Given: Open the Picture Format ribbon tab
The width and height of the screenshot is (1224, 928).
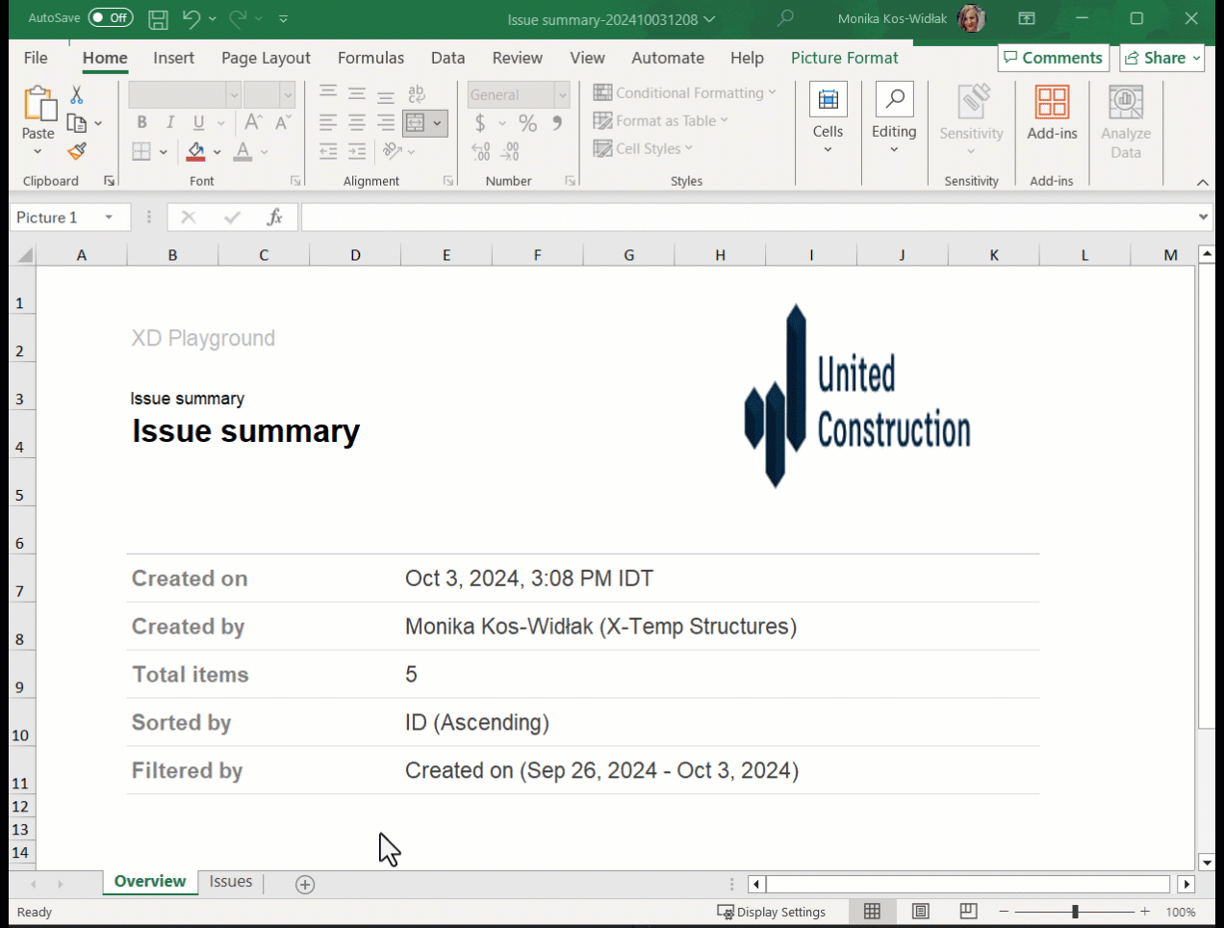Looking at the screenshot, I should 844,58.
